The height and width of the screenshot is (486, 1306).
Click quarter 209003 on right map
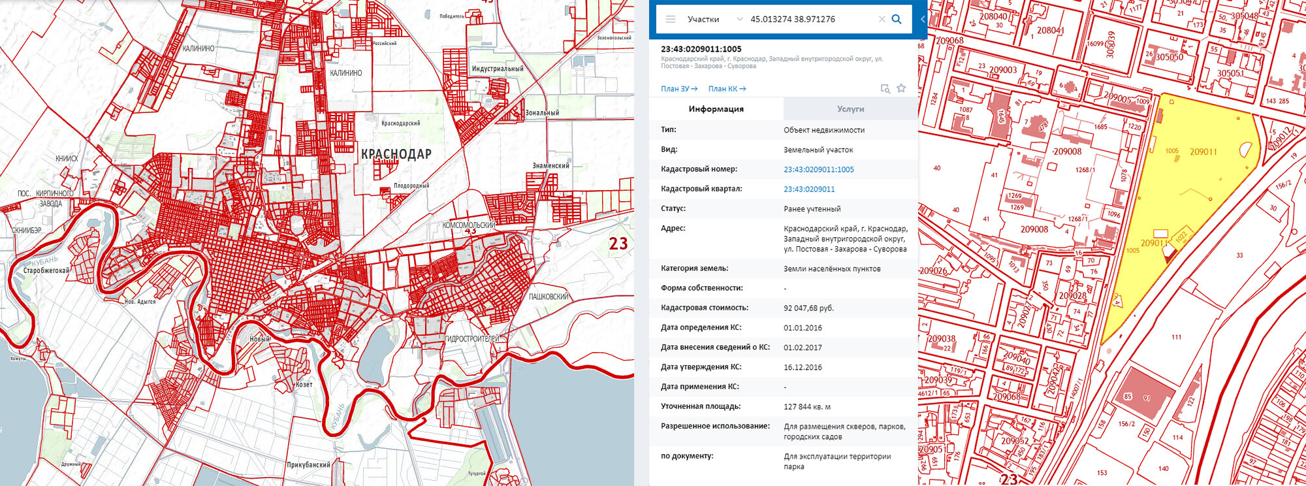click(x=1003, y=70)
